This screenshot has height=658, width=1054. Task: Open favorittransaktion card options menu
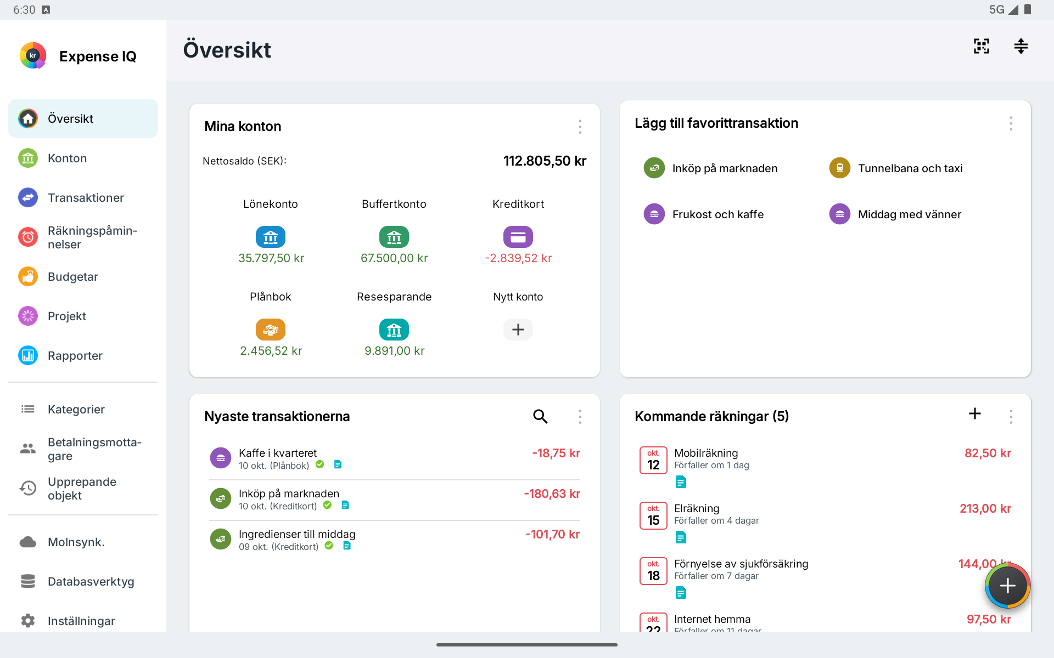point(1011,123)
